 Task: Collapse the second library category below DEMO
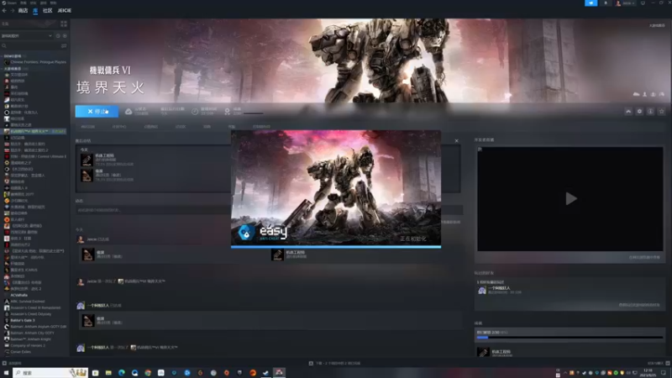pyautogui.click(x=13, y=69)
